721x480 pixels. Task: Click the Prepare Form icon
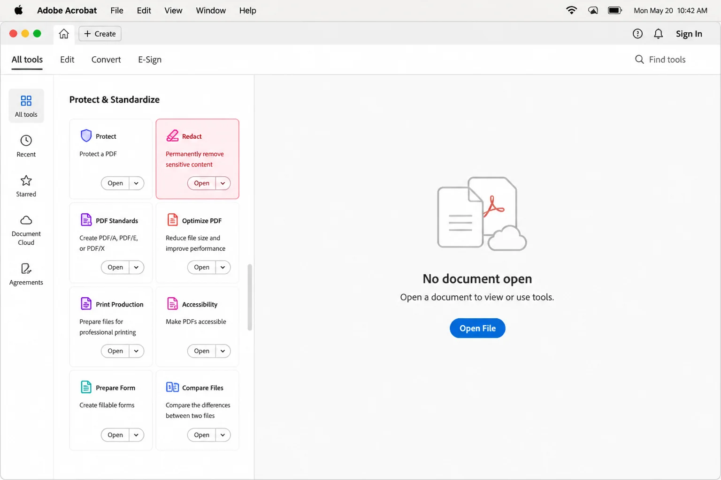(x=86, y=387)
